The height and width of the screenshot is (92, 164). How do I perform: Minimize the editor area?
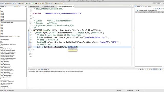pyautogui.click(x=130, y=6)
